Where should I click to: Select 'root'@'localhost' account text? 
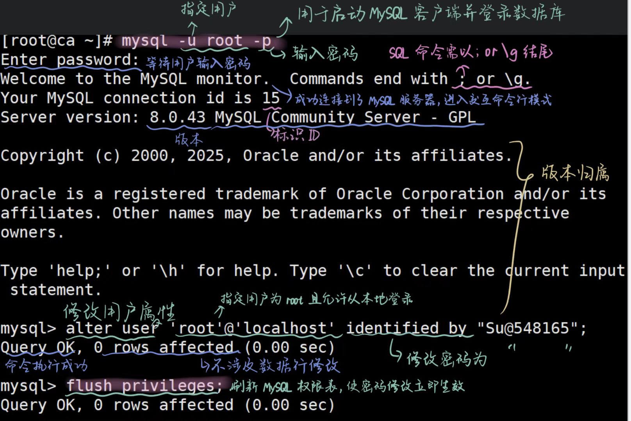point(253,329)
